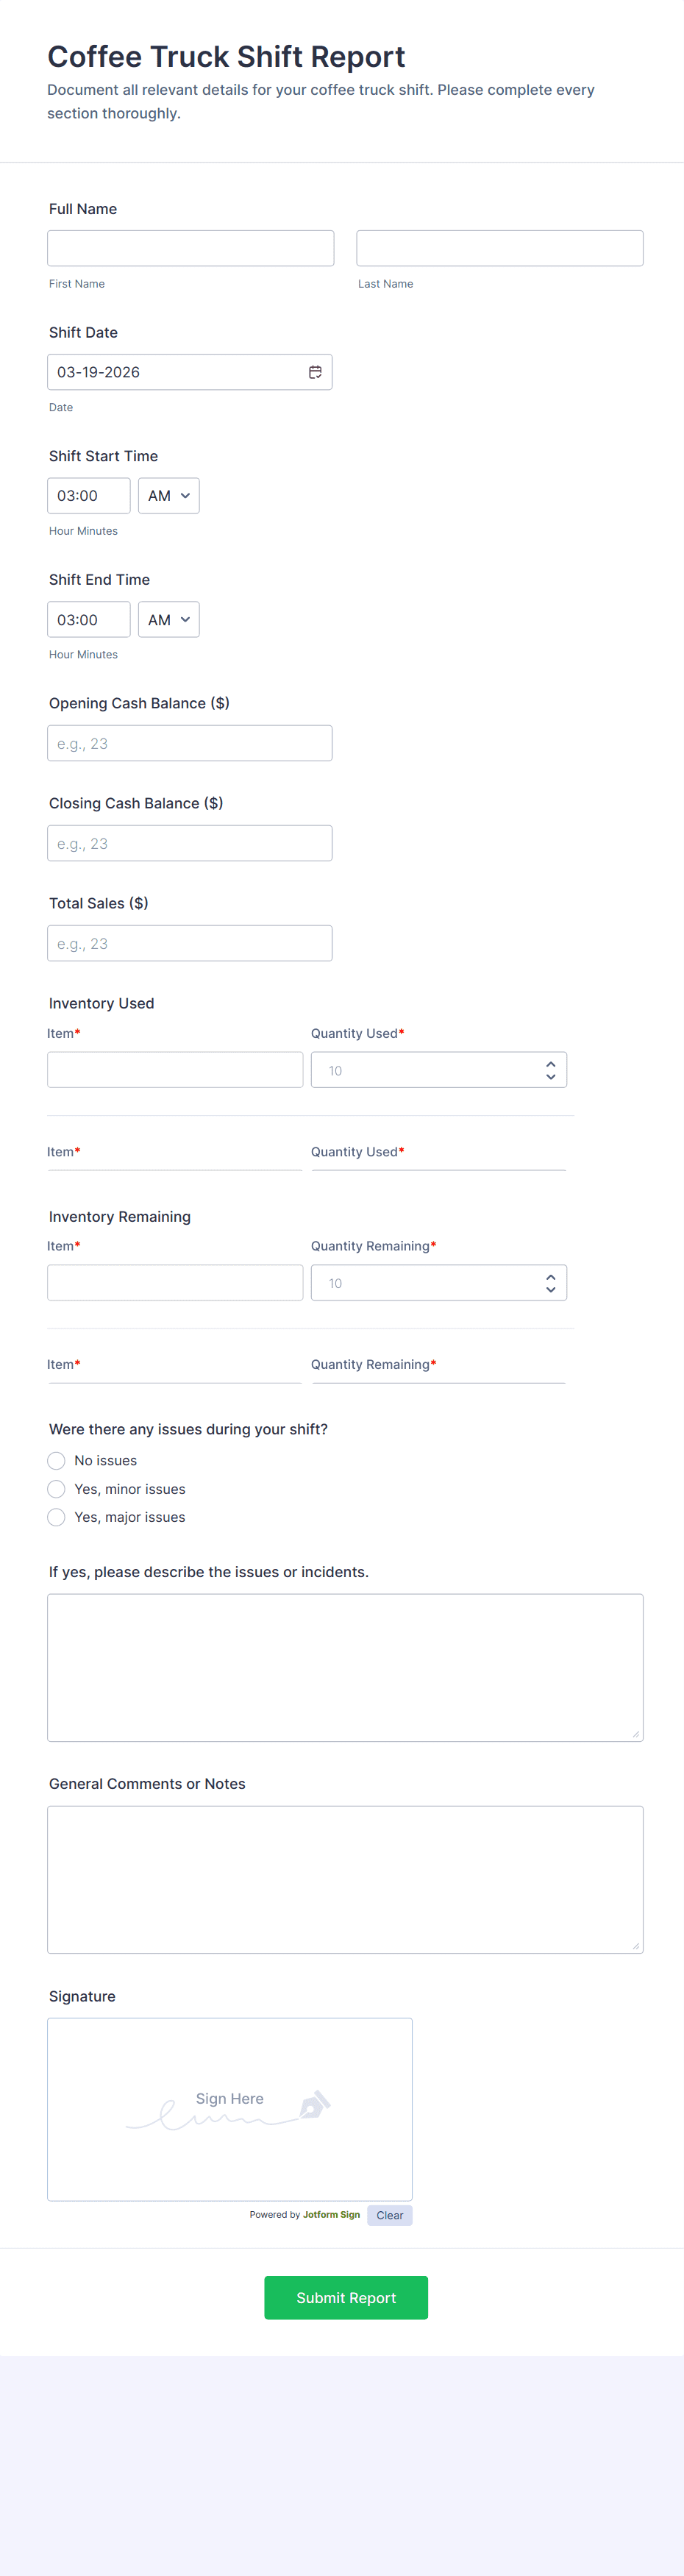Open the Jotform Sign link
Image resolution: width=684 pixels, height=2576 pixels.
(331, 2215)
